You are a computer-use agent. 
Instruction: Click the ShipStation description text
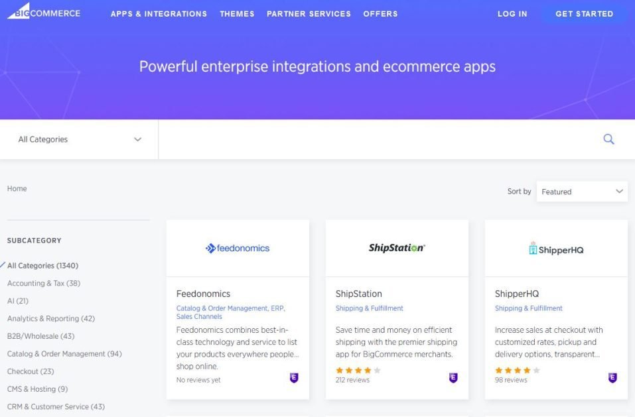click(x=396, y=342)
